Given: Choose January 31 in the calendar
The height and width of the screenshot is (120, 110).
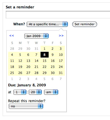Looking at the screenshot, I should click(61, 73).
